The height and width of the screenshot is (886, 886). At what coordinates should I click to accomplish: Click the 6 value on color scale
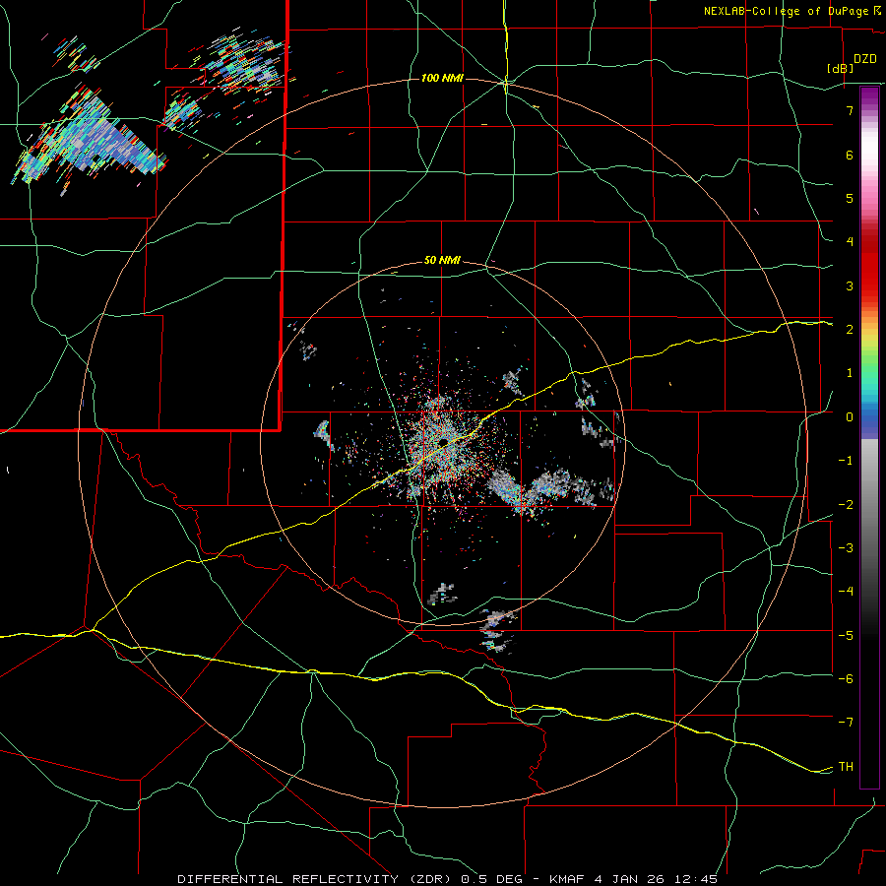click(x=849, y=155)
